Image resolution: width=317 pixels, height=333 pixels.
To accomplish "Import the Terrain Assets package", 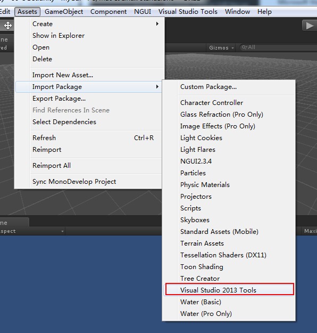I will click(229, 243).
